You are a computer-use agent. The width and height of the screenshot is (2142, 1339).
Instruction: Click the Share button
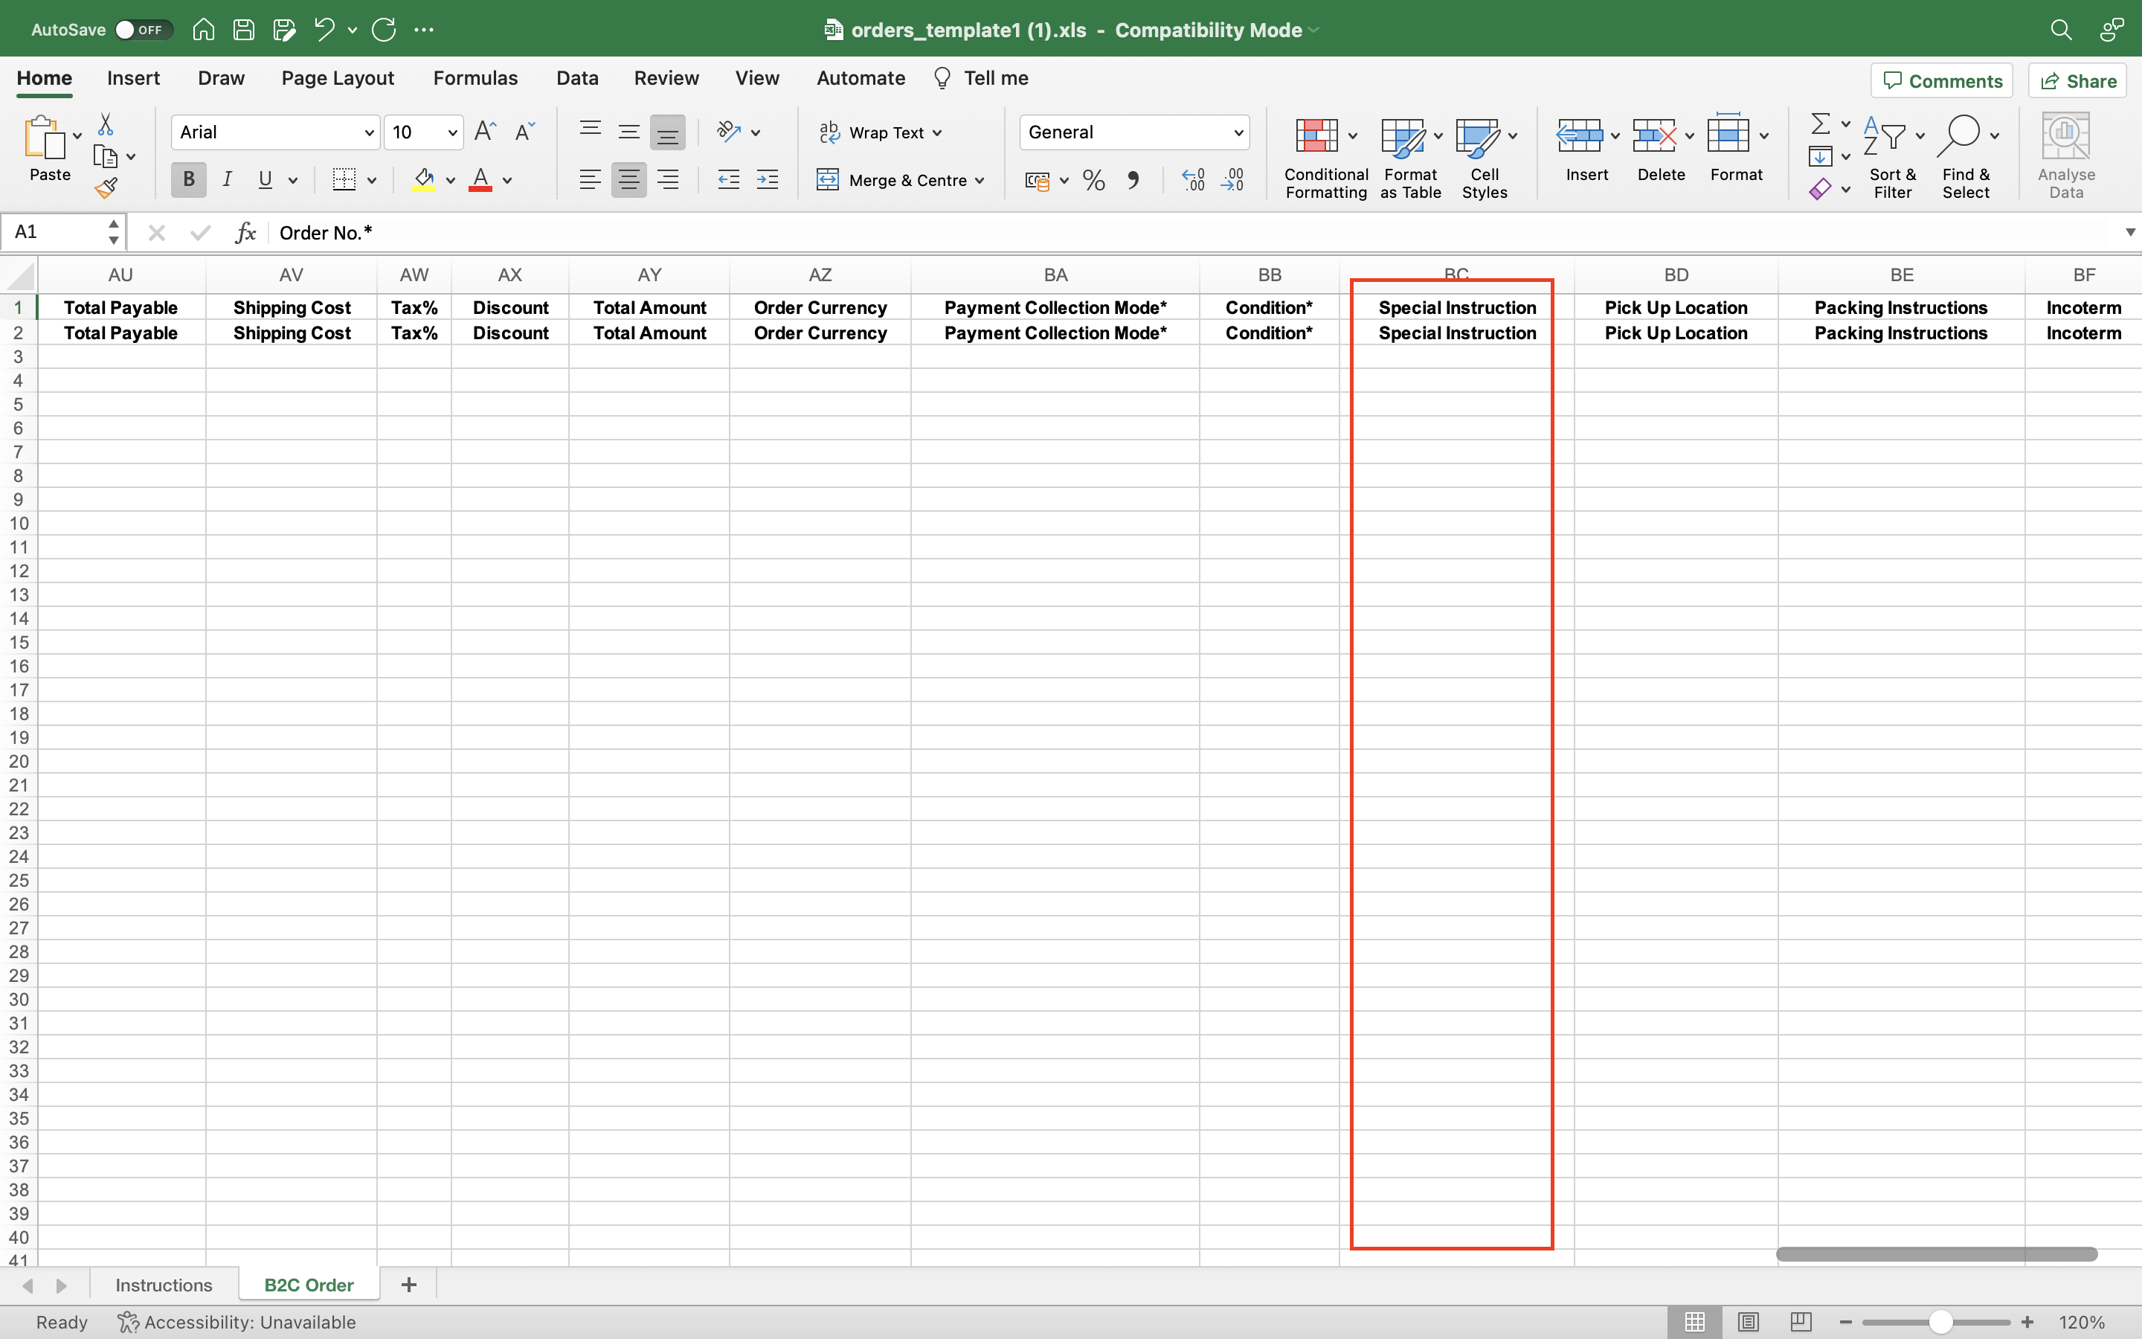(x=2077, y=80)
